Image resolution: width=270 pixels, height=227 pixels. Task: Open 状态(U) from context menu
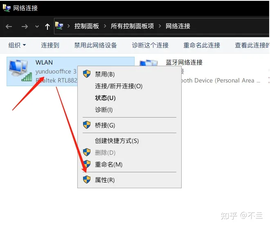[129, 98]
